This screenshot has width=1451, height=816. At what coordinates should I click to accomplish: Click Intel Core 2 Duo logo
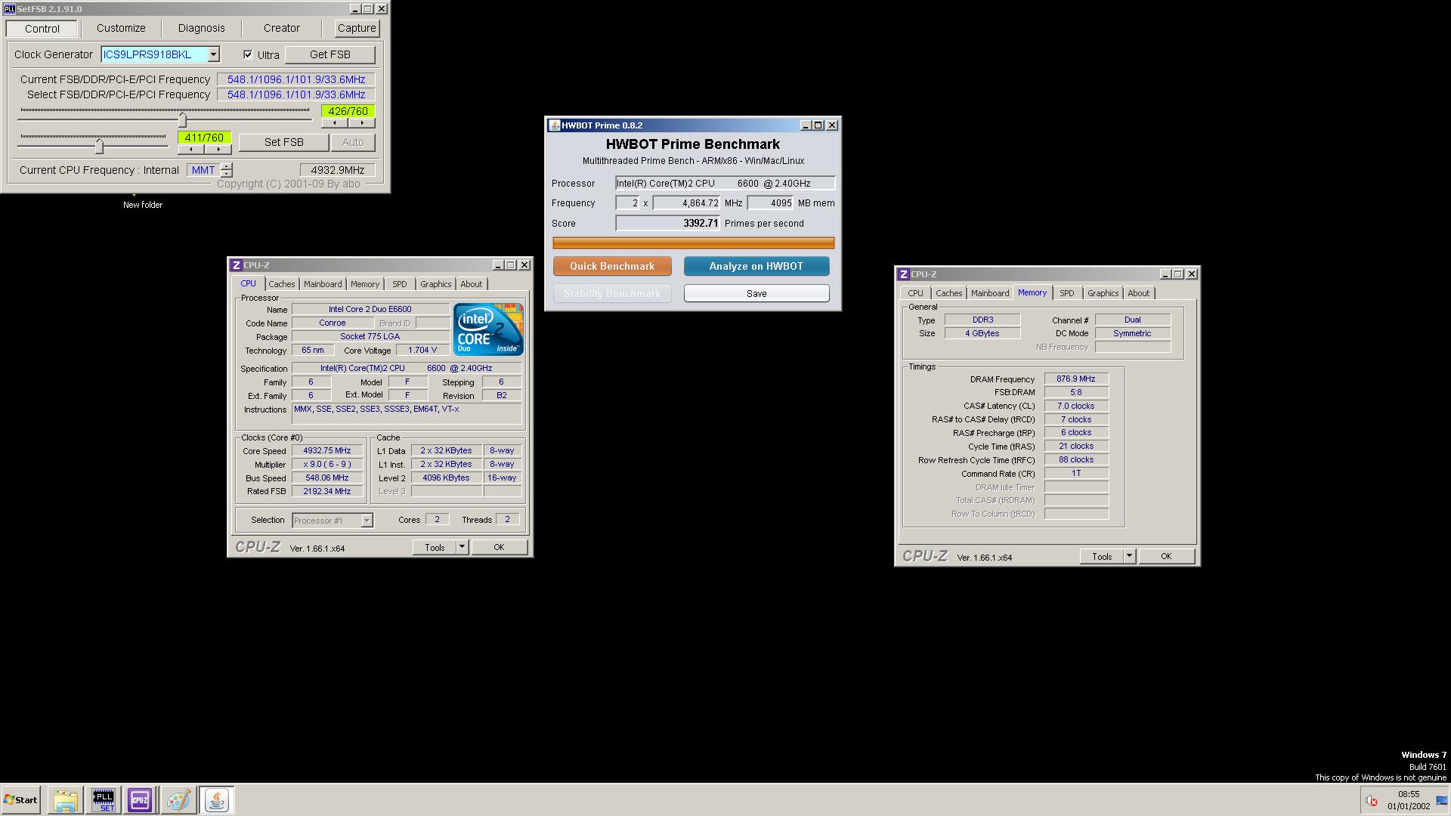click(x=488, y=329)
